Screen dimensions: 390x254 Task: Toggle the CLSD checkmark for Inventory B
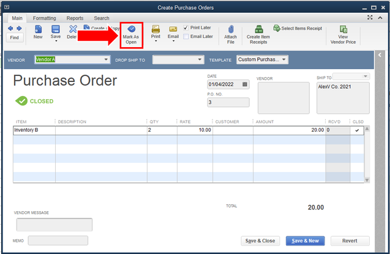[357, 130]
